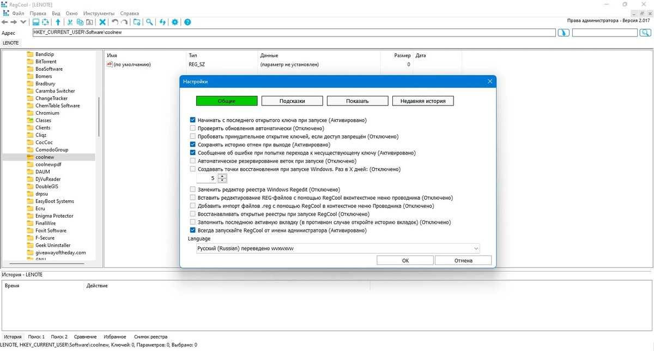Enable Проверять обновления автоматически checkbox
The width and height of the screenshot is (654, 351).
point(193,128)
